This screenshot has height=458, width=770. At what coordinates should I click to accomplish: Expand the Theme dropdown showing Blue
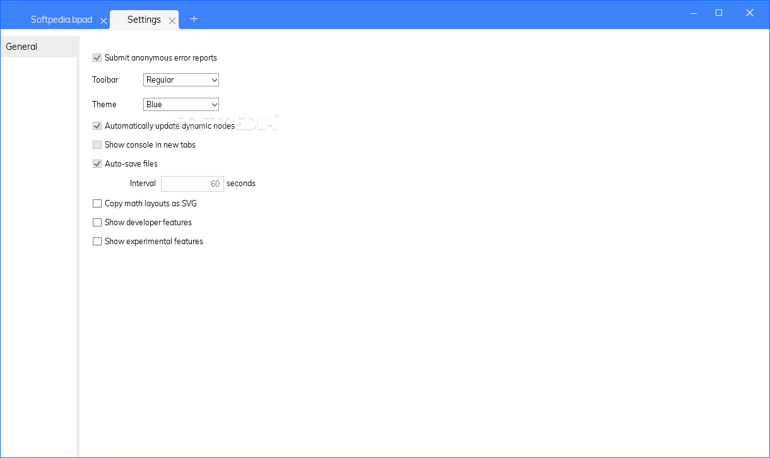coord(181,105)
